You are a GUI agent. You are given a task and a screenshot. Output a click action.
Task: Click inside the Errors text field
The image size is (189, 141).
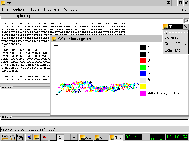pyautogui.click(x=95, y=122)
